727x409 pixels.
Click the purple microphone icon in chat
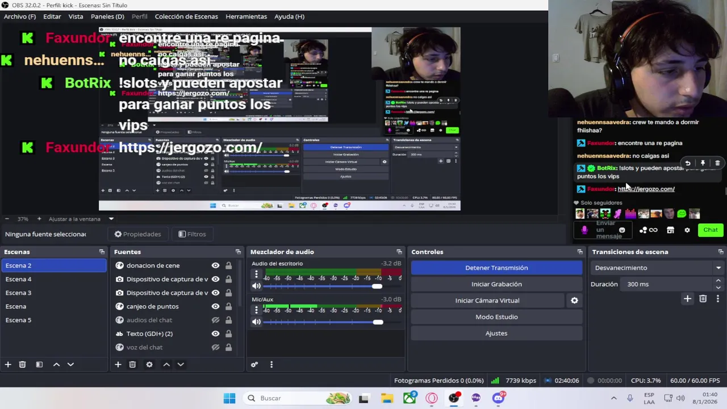point(584,230)
